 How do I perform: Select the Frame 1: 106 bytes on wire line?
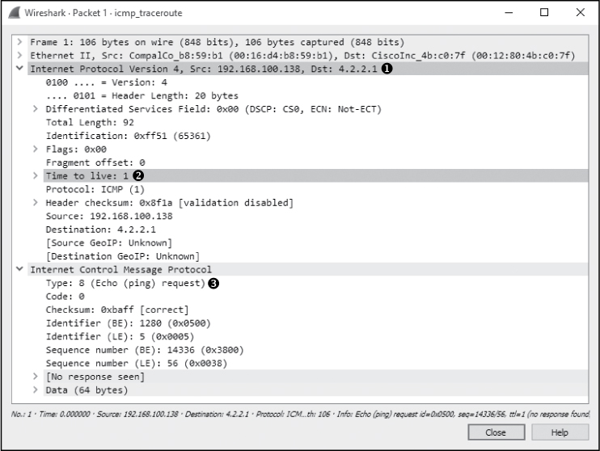[x=307, y=42]
